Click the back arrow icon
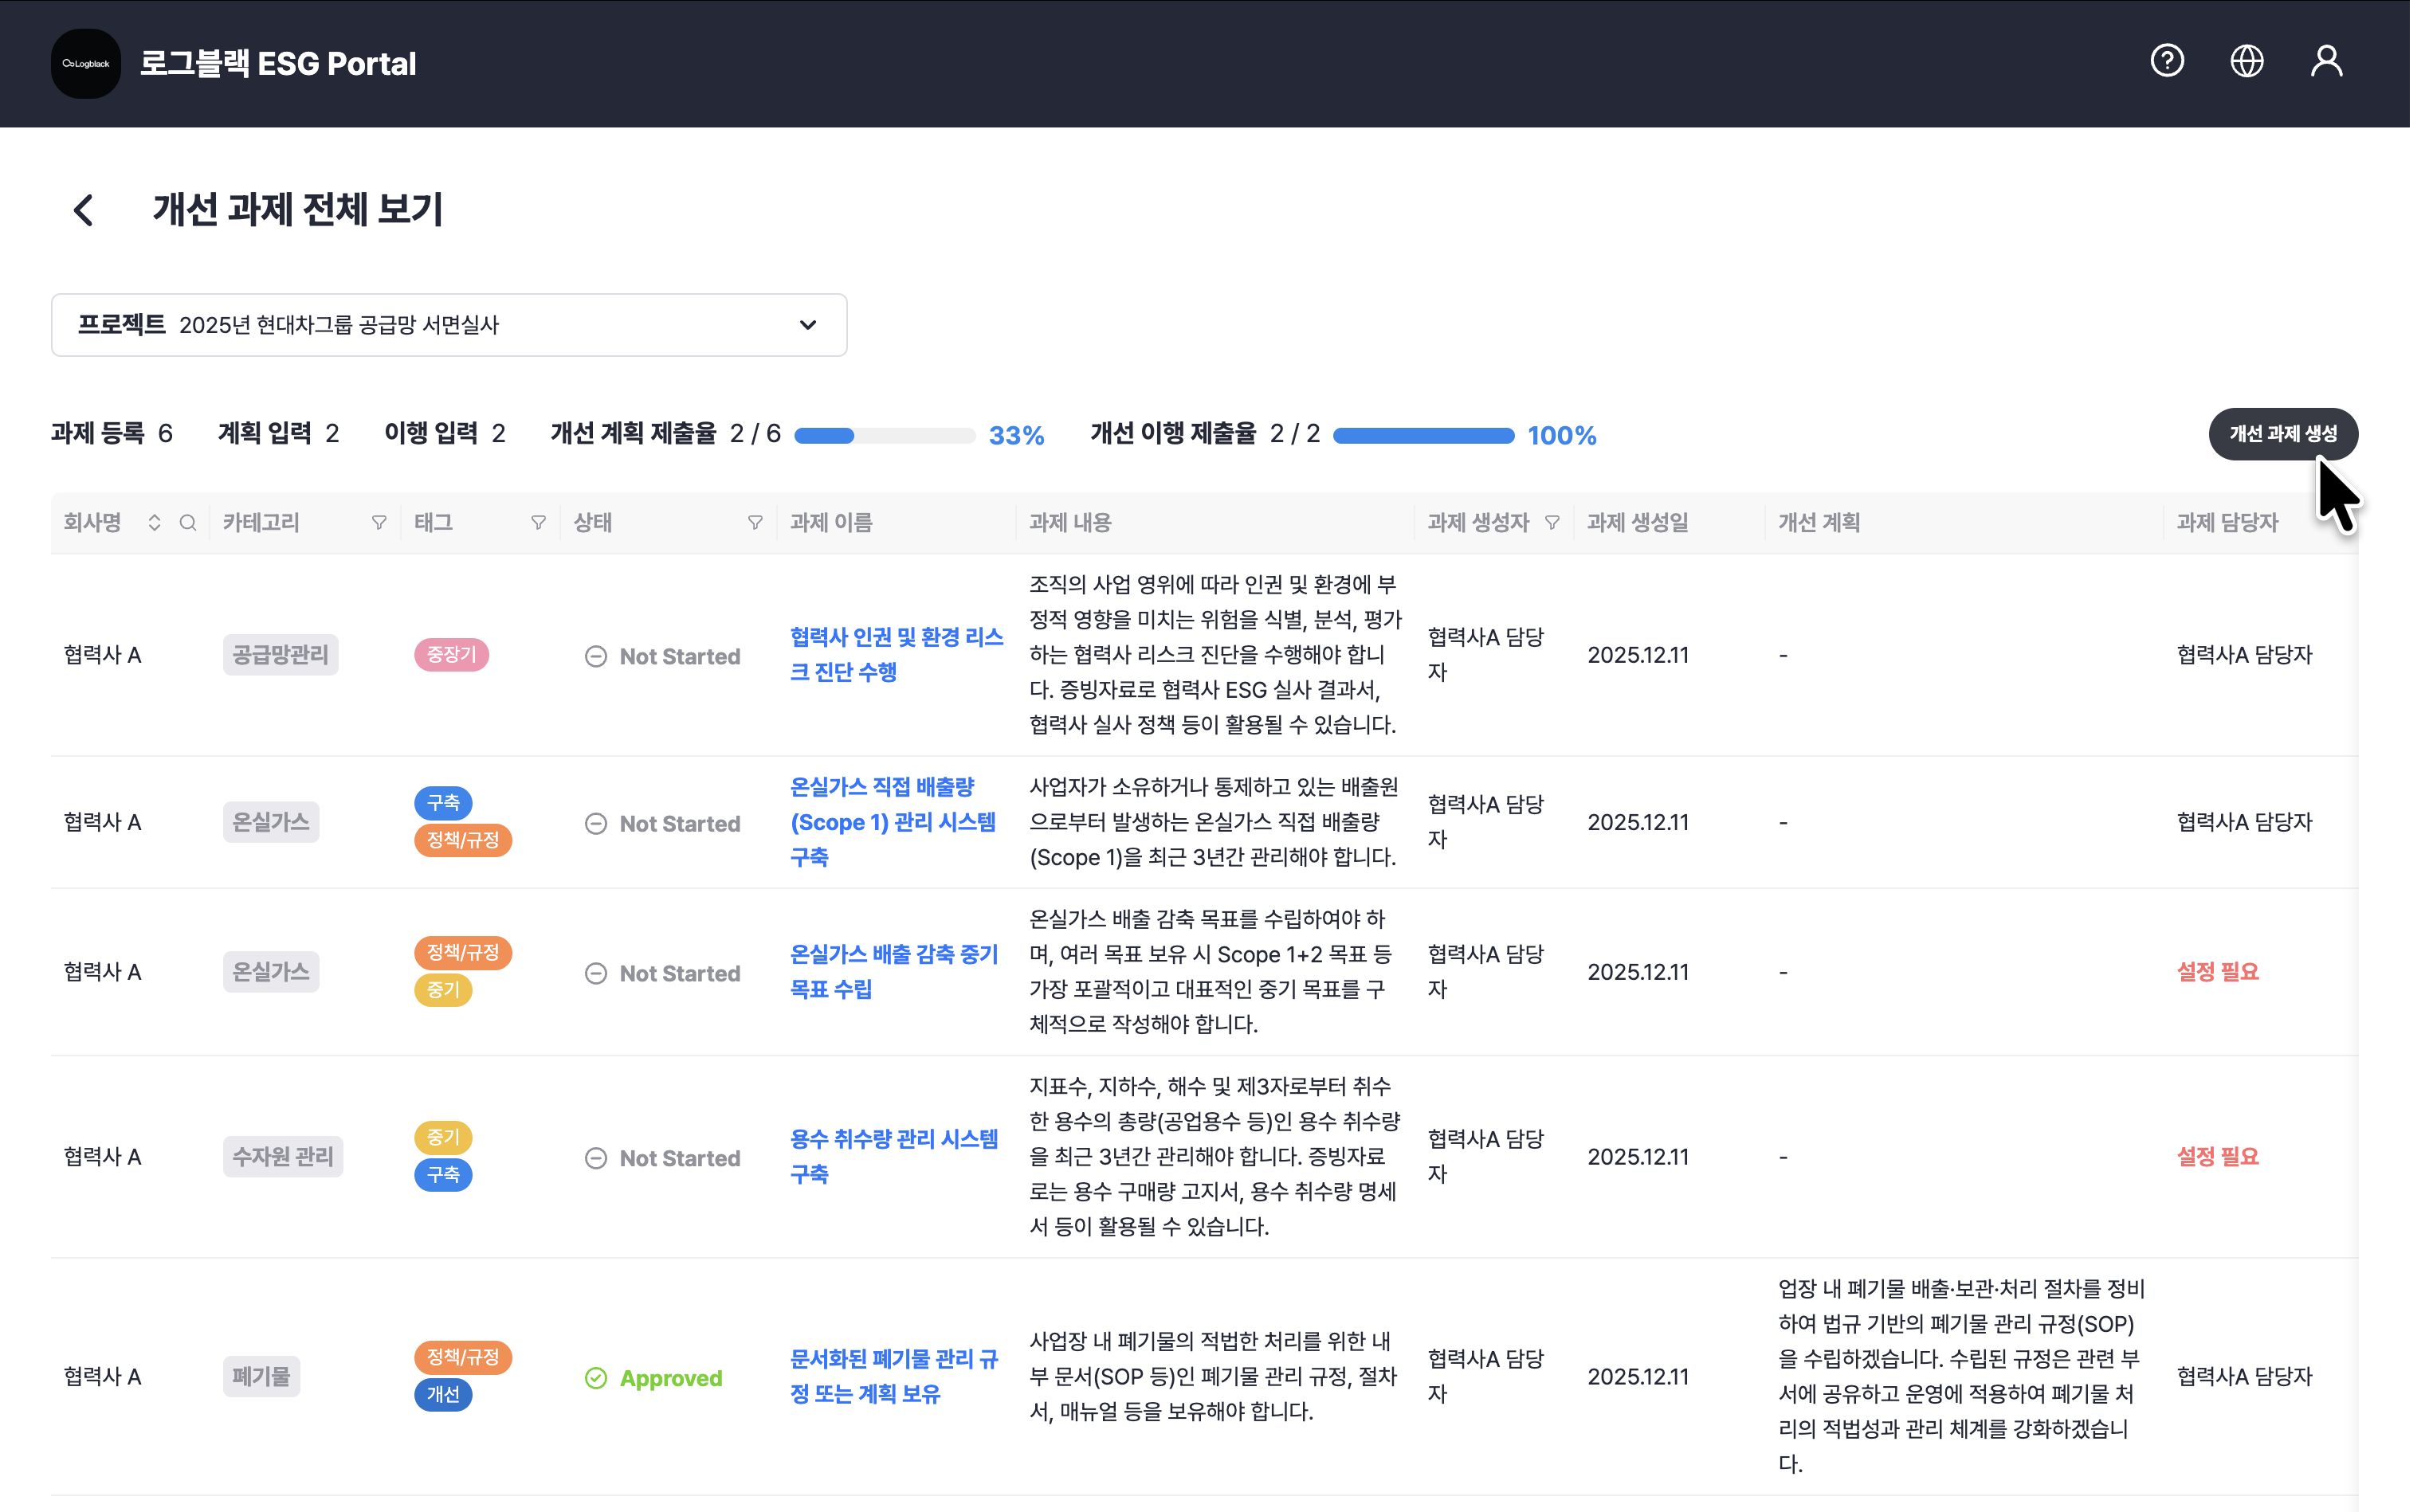The image size is (2429, 1512). [84, 210]
